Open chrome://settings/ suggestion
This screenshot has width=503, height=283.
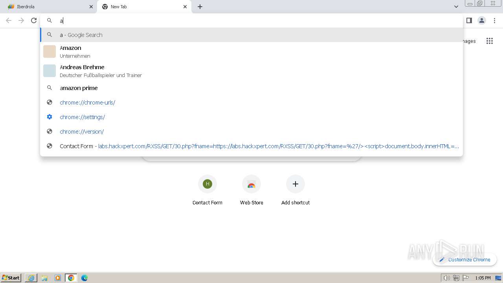click(251, 117)
